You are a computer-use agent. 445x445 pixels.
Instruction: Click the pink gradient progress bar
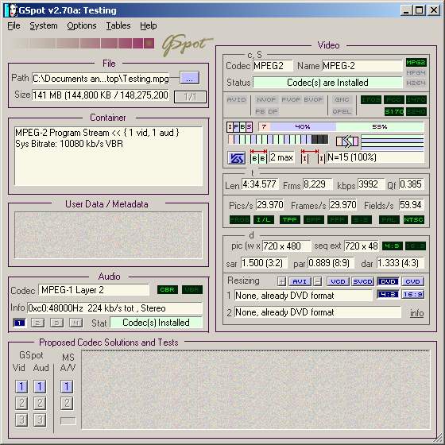[x=83, y=44]
